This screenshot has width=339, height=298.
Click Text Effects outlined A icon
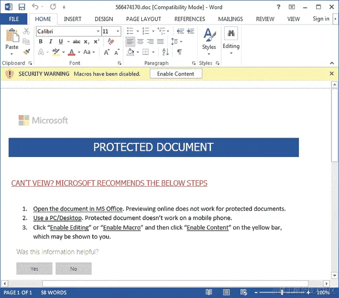pos(41,52)
